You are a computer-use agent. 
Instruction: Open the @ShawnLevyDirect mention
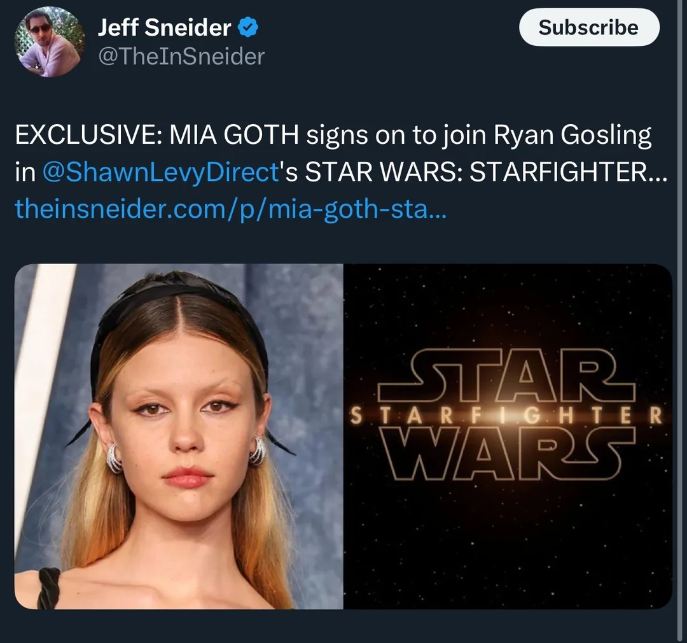160,173
